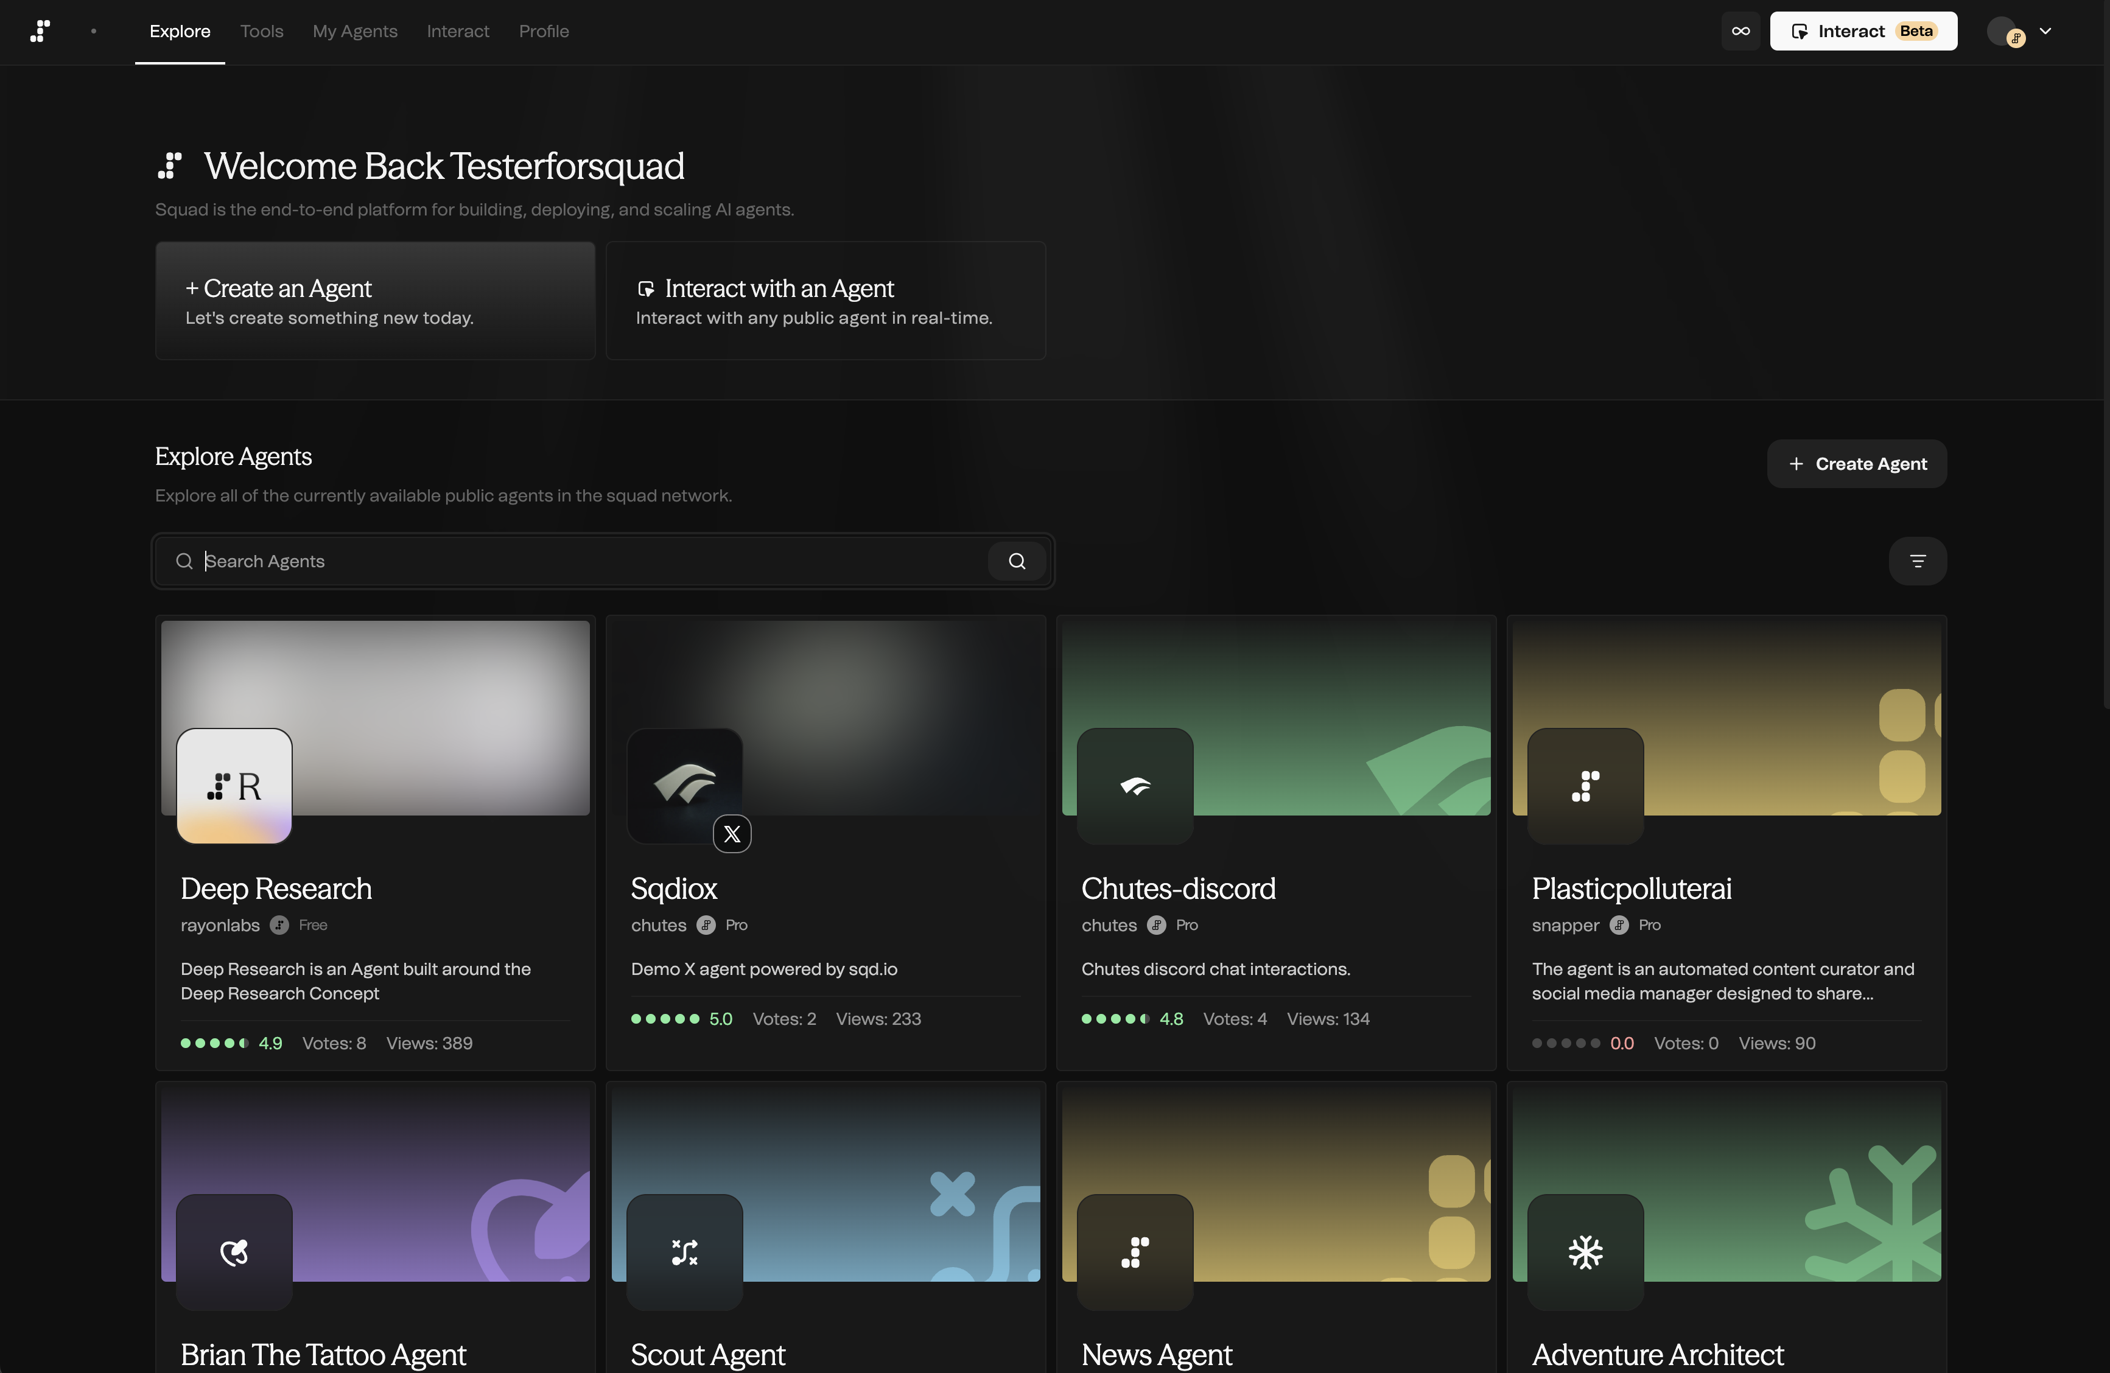Click the Chutes-discord agent avatar icon
This screenshot has height=1373, width=2110.
pos(1135,785)
